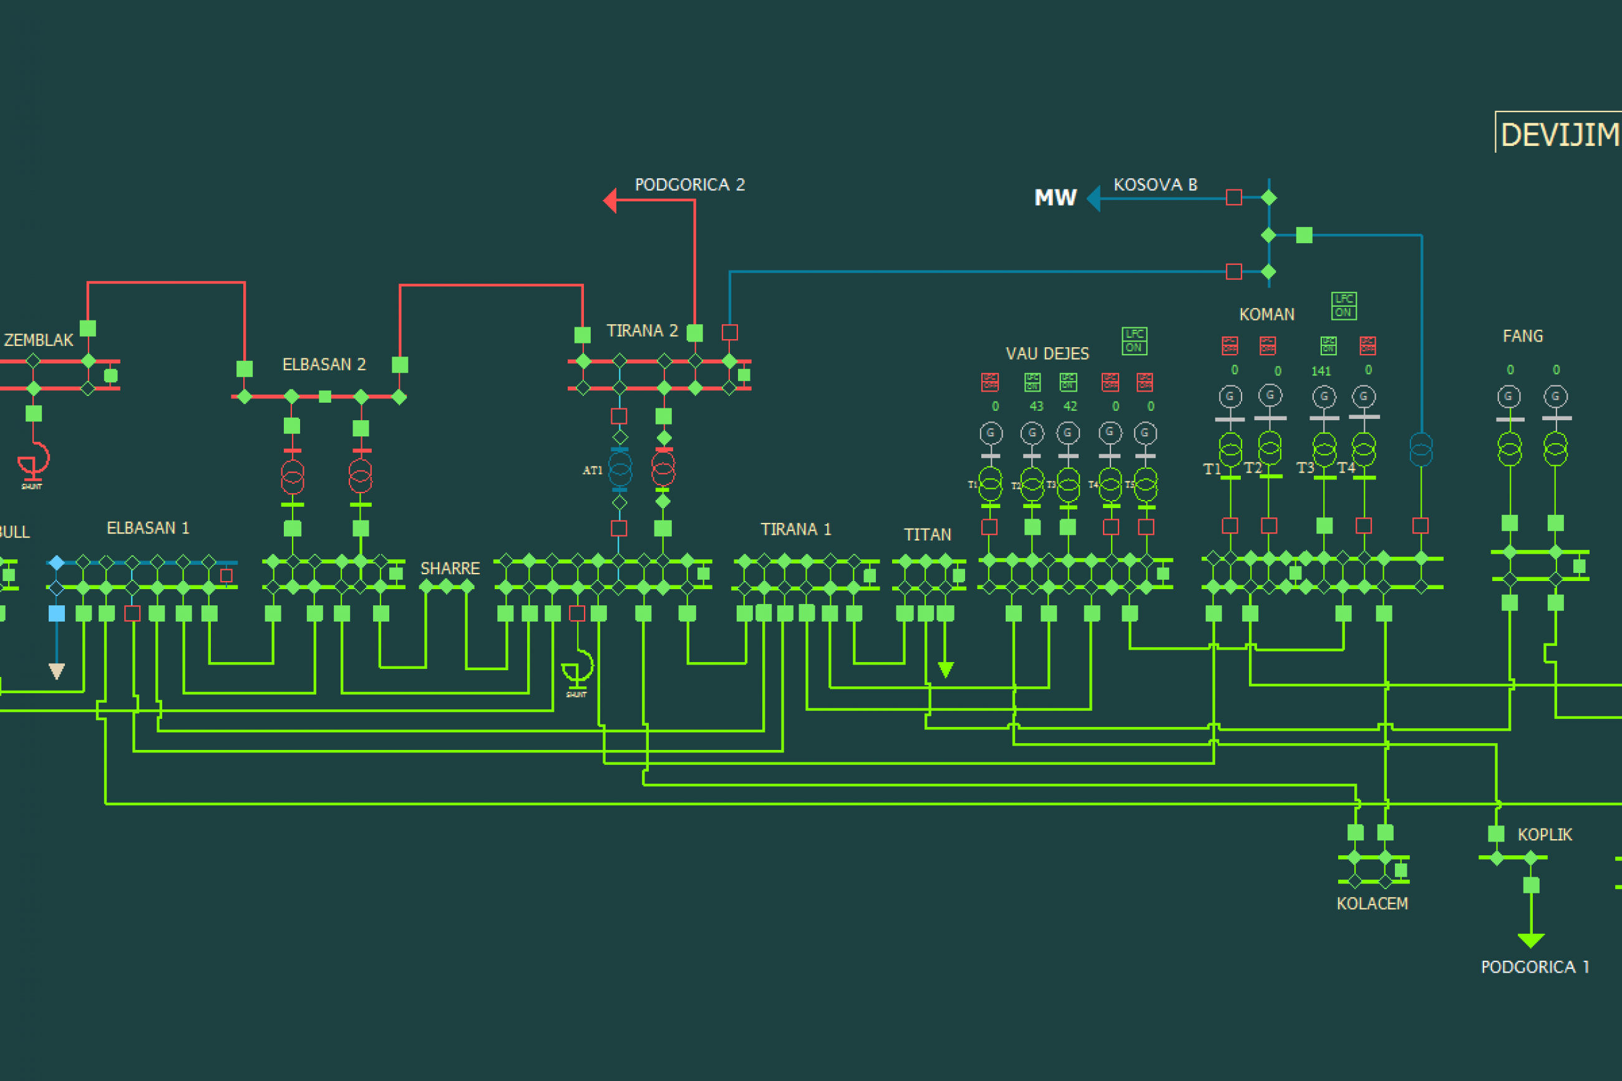Click the Tirana 2 AT1 autotransformer symbol
This screenshot has width=1622, height=1081.
619,469
